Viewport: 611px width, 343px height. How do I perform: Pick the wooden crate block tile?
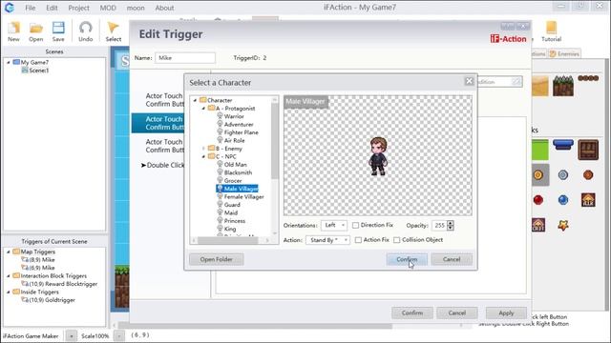[x=588, y=150]
